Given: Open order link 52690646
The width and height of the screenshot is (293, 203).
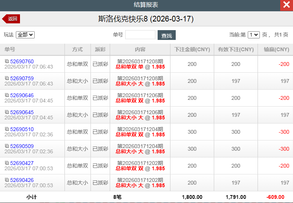Looking at the screenshot, I should click(x=22, y=95).
